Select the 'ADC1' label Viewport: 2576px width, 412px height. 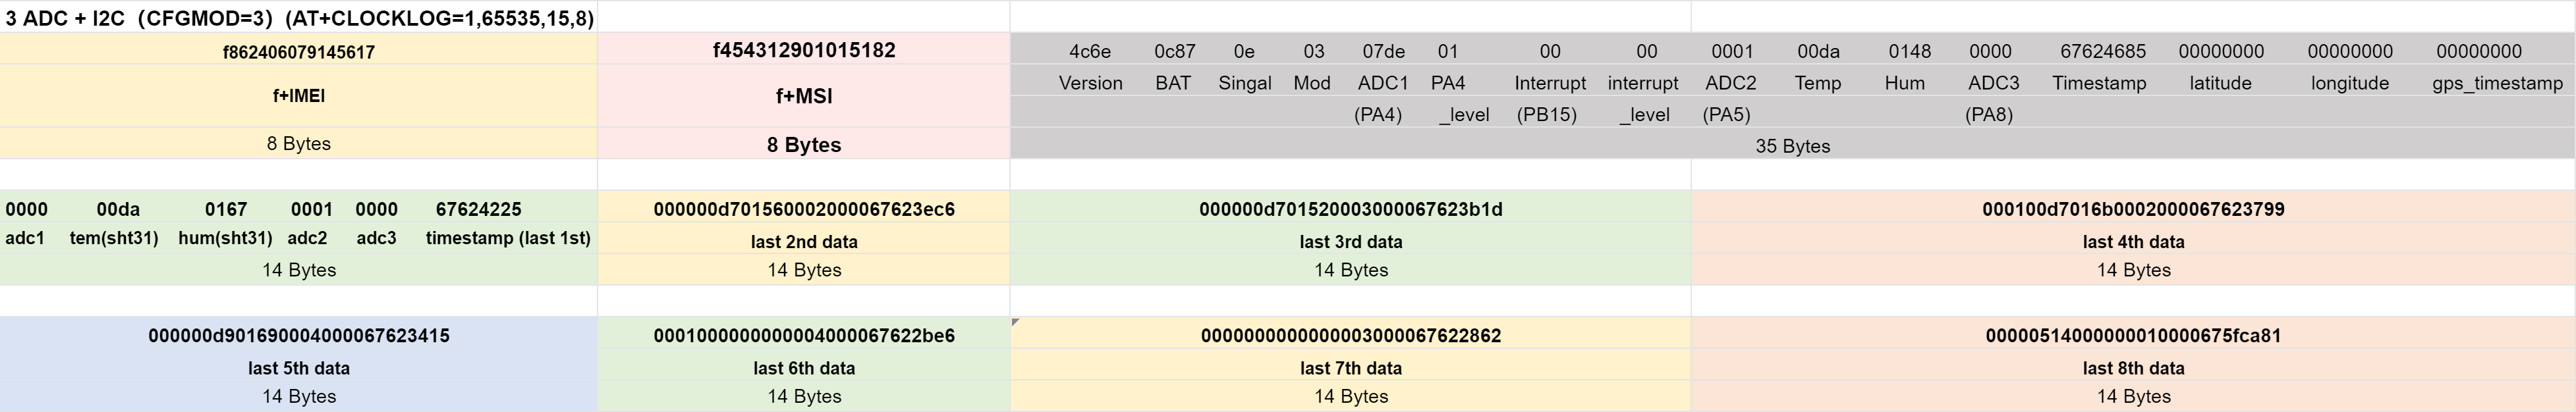1383,83
